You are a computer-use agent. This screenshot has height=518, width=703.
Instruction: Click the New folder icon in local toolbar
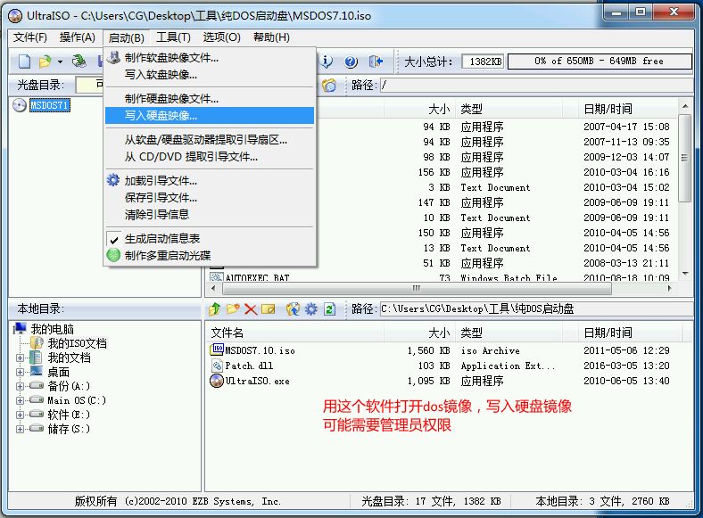pos(233,308)
